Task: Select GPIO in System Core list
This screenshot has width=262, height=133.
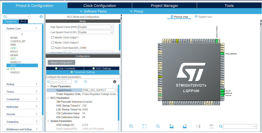Action: tap(13, 48)
